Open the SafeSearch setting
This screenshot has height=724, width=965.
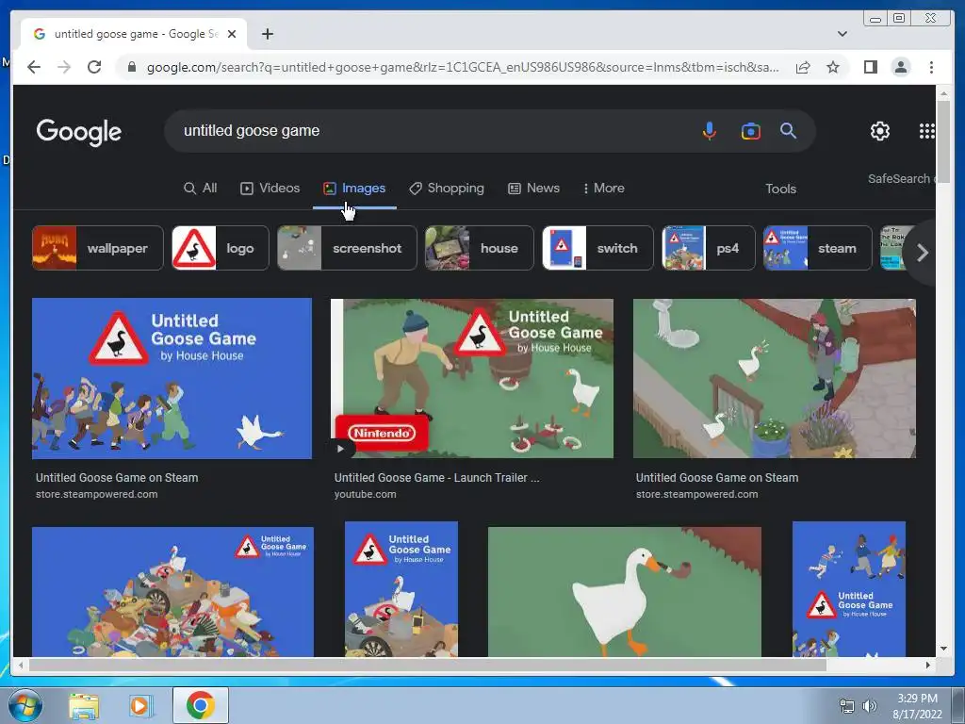901,178
